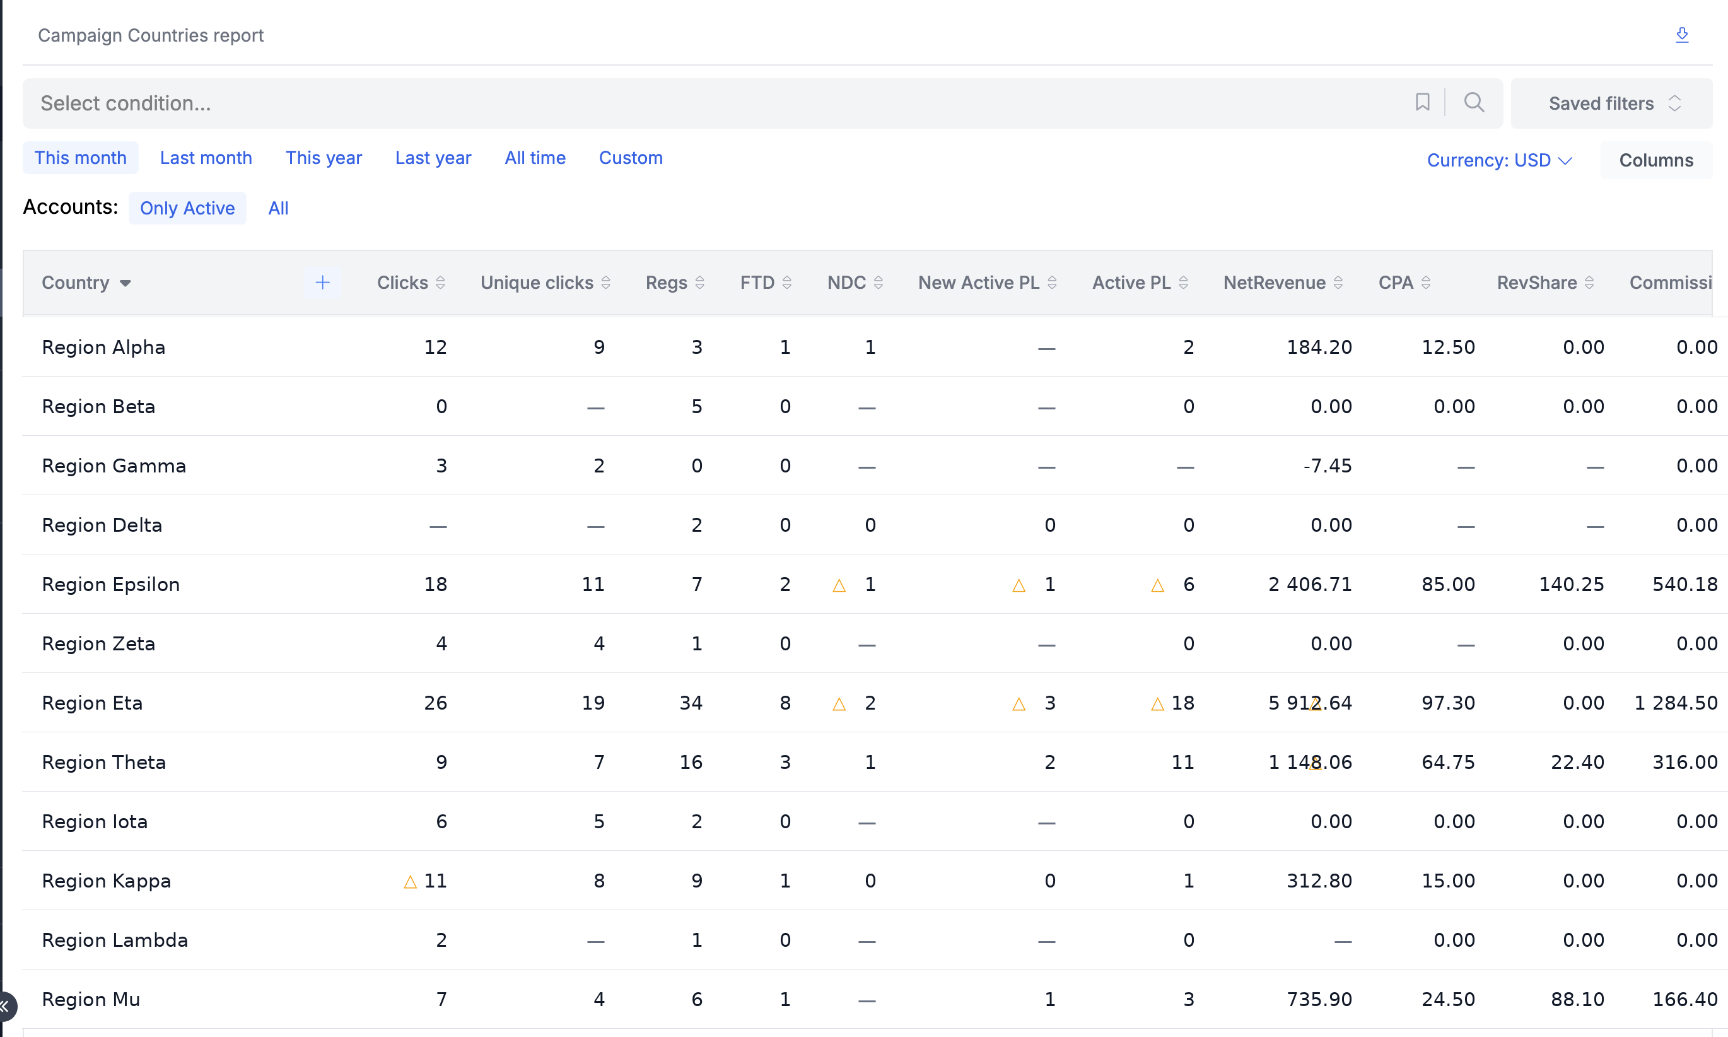Click warning triangle in Region Eta New Active PL

1019,705
